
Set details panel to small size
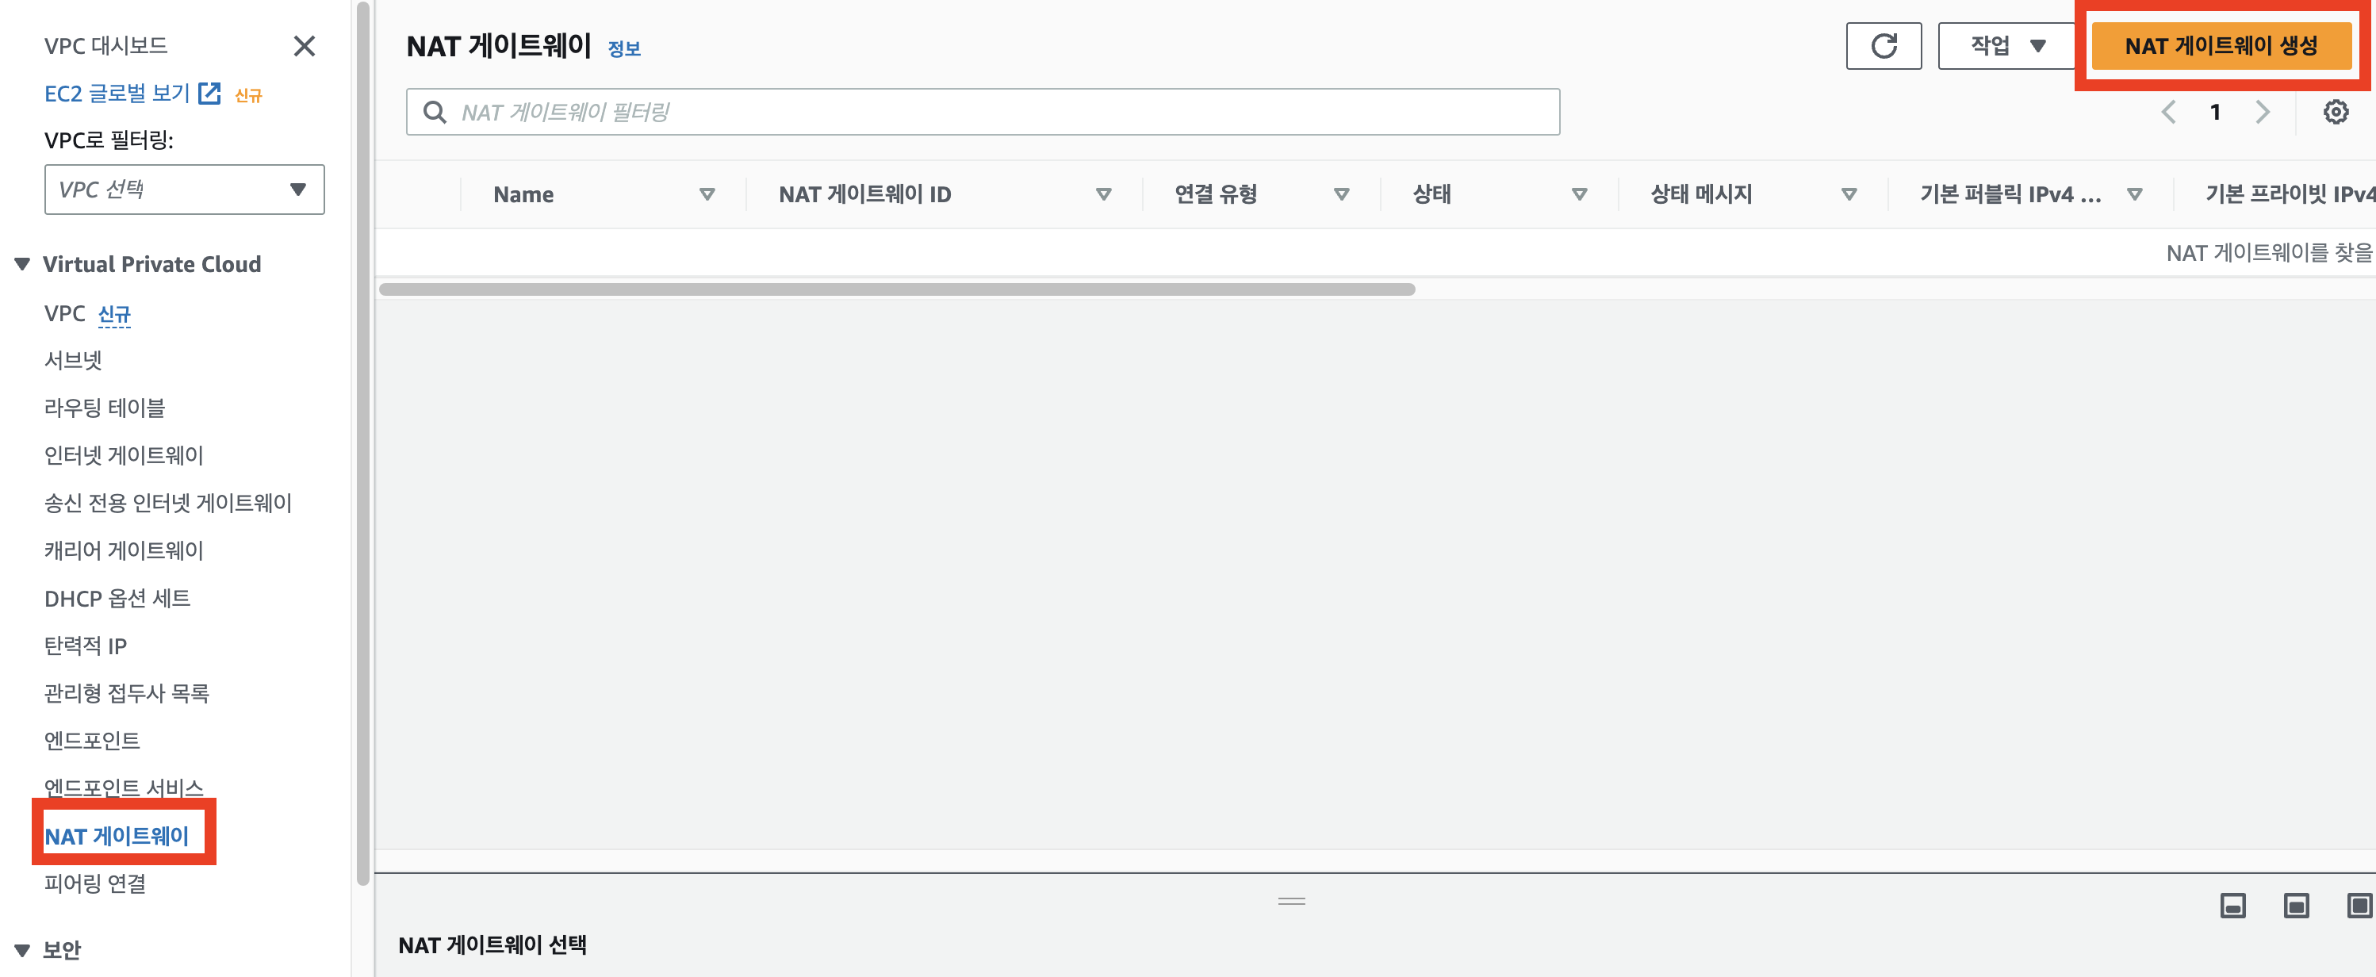coord(2233,905)
